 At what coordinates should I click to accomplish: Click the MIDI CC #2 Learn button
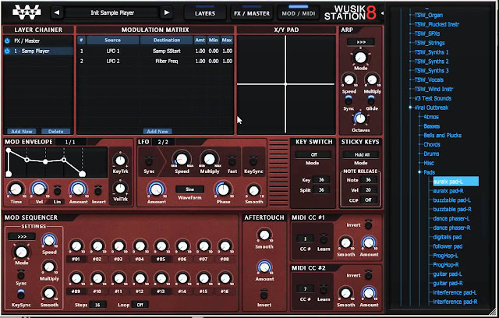tap(324, 289)
